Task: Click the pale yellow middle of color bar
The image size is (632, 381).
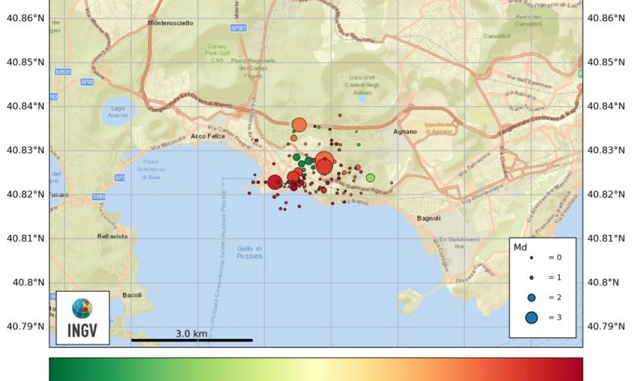Action: (x=316, y=369)
